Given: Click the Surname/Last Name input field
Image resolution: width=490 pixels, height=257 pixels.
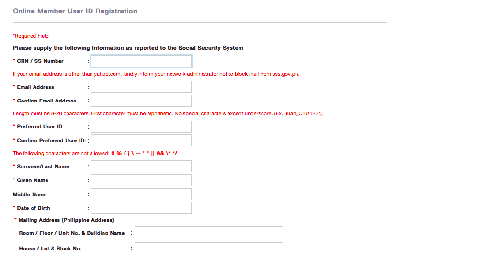Looking at the screenshot, I should pyautogui.click(x=141, y=167).
